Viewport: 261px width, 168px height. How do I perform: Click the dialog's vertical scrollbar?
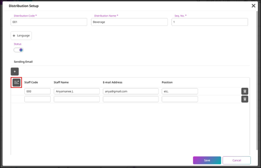click(x=257, y=80)
